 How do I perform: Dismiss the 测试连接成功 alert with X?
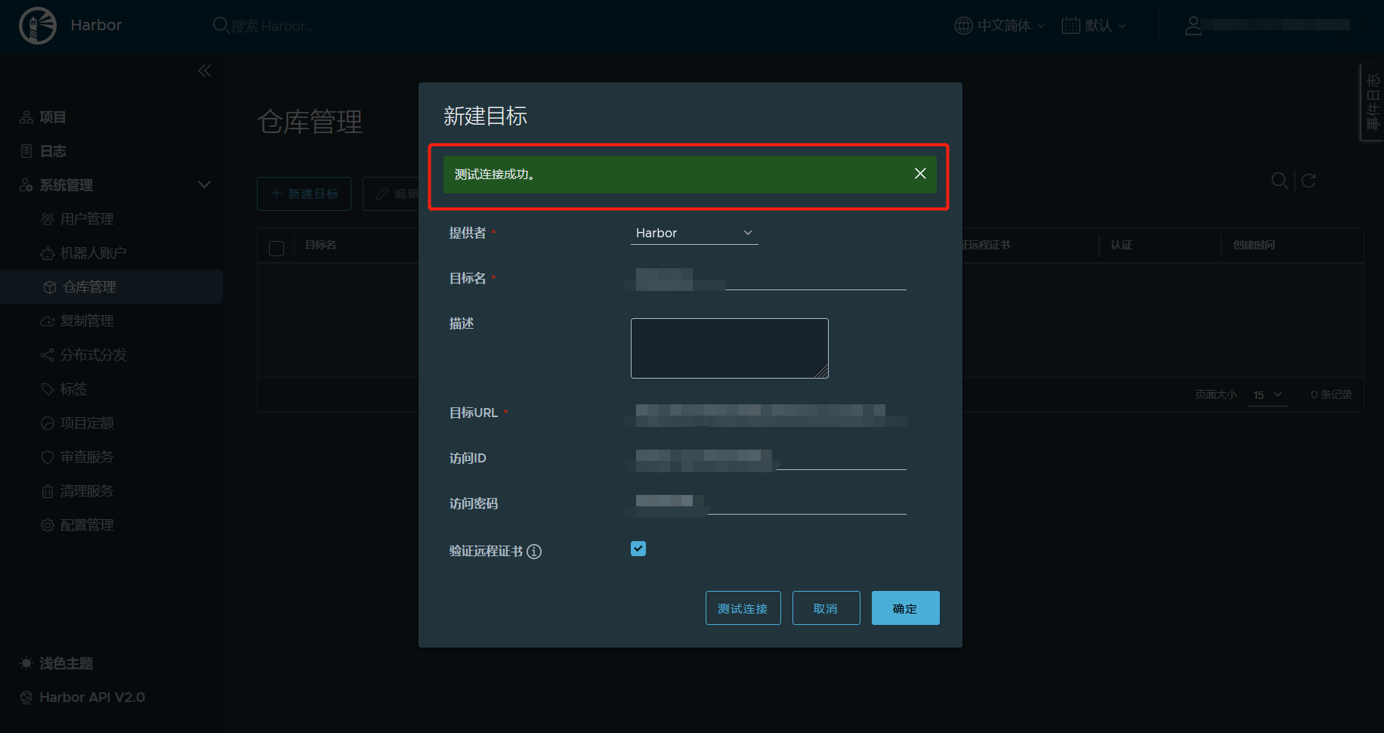pyautogui.click(x=920, y=174)
